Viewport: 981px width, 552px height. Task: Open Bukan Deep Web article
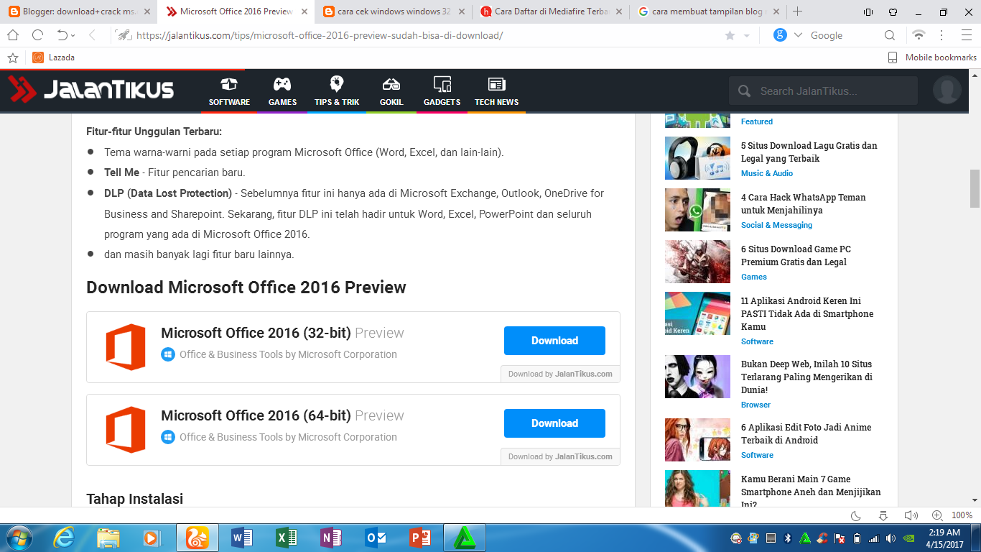pos(806,377)
